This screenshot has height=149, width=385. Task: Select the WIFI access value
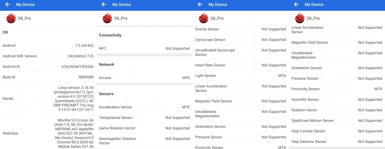[186, 78]
